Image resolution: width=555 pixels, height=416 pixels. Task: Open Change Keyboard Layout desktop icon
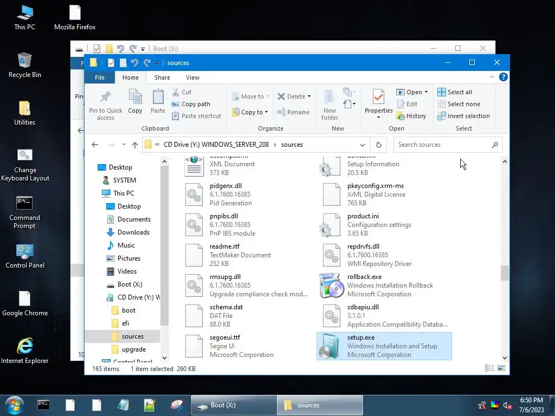pyautogui.click(x=25, y=165)
